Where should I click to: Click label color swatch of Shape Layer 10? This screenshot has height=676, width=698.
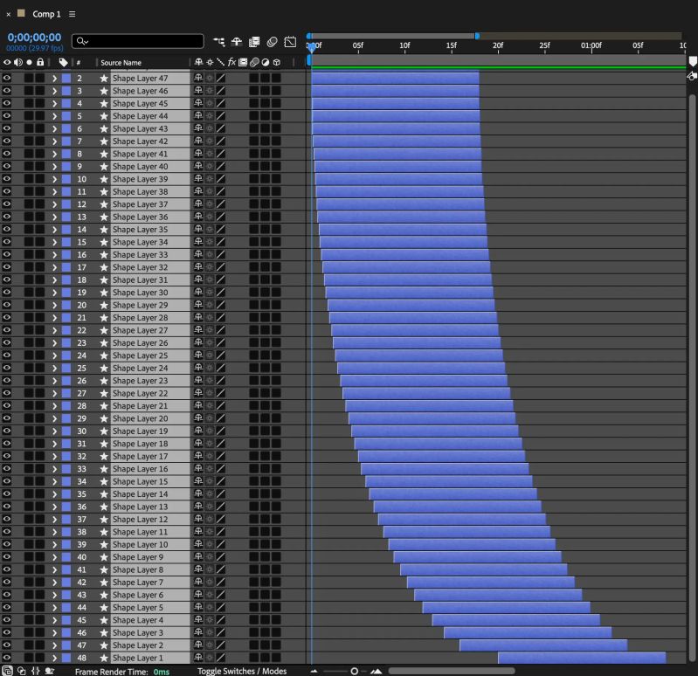pos(66,545)
